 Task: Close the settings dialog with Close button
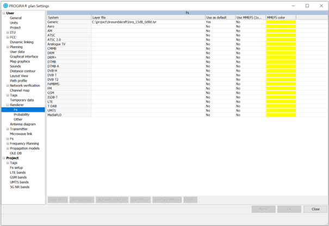coord(315,209)
